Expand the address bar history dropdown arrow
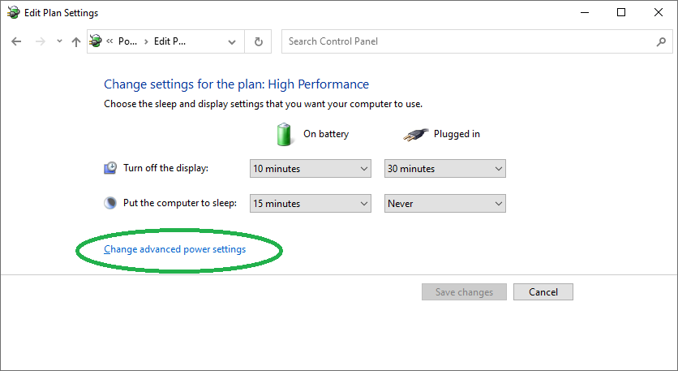The width and height of the screenshot is (678, 371). [232, 41]
